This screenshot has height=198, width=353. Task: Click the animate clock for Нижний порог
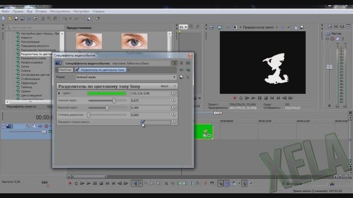coord(174,100)
